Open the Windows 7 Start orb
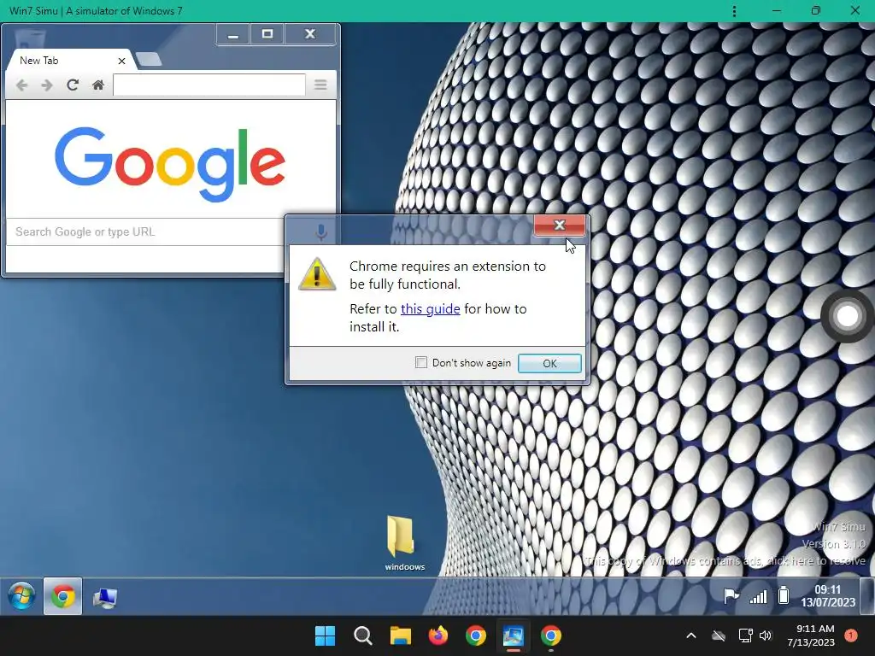Viewport: 875px width, 656px height. click(21, 596)
